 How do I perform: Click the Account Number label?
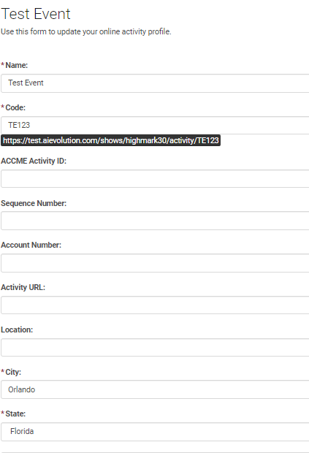click(x=31, y=245)
